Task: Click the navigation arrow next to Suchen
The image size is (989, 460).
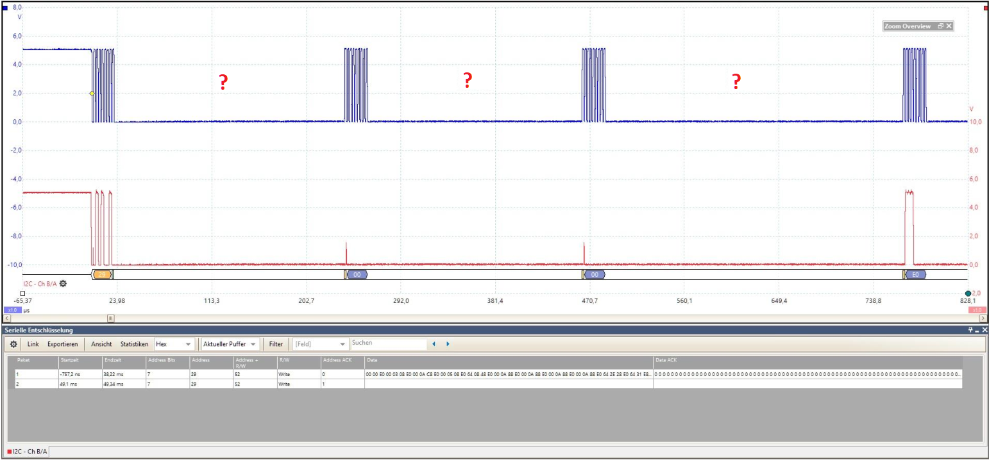Action: 434,344
